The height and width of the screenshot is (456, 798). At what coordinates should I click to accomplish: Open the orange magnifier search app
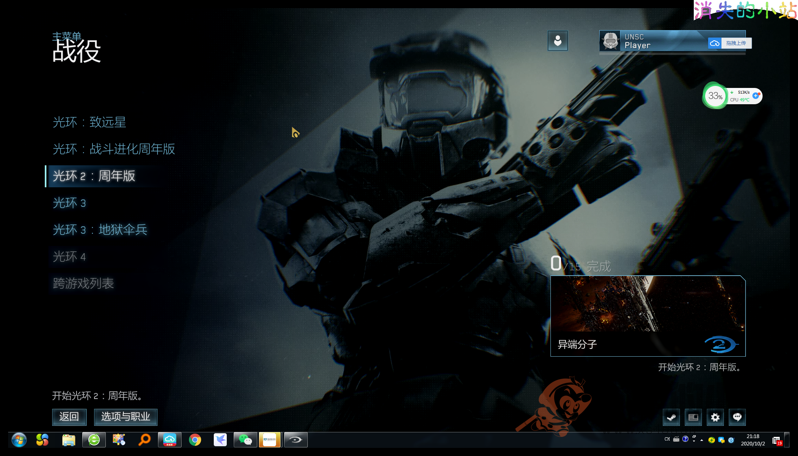(x=144, y=440)
